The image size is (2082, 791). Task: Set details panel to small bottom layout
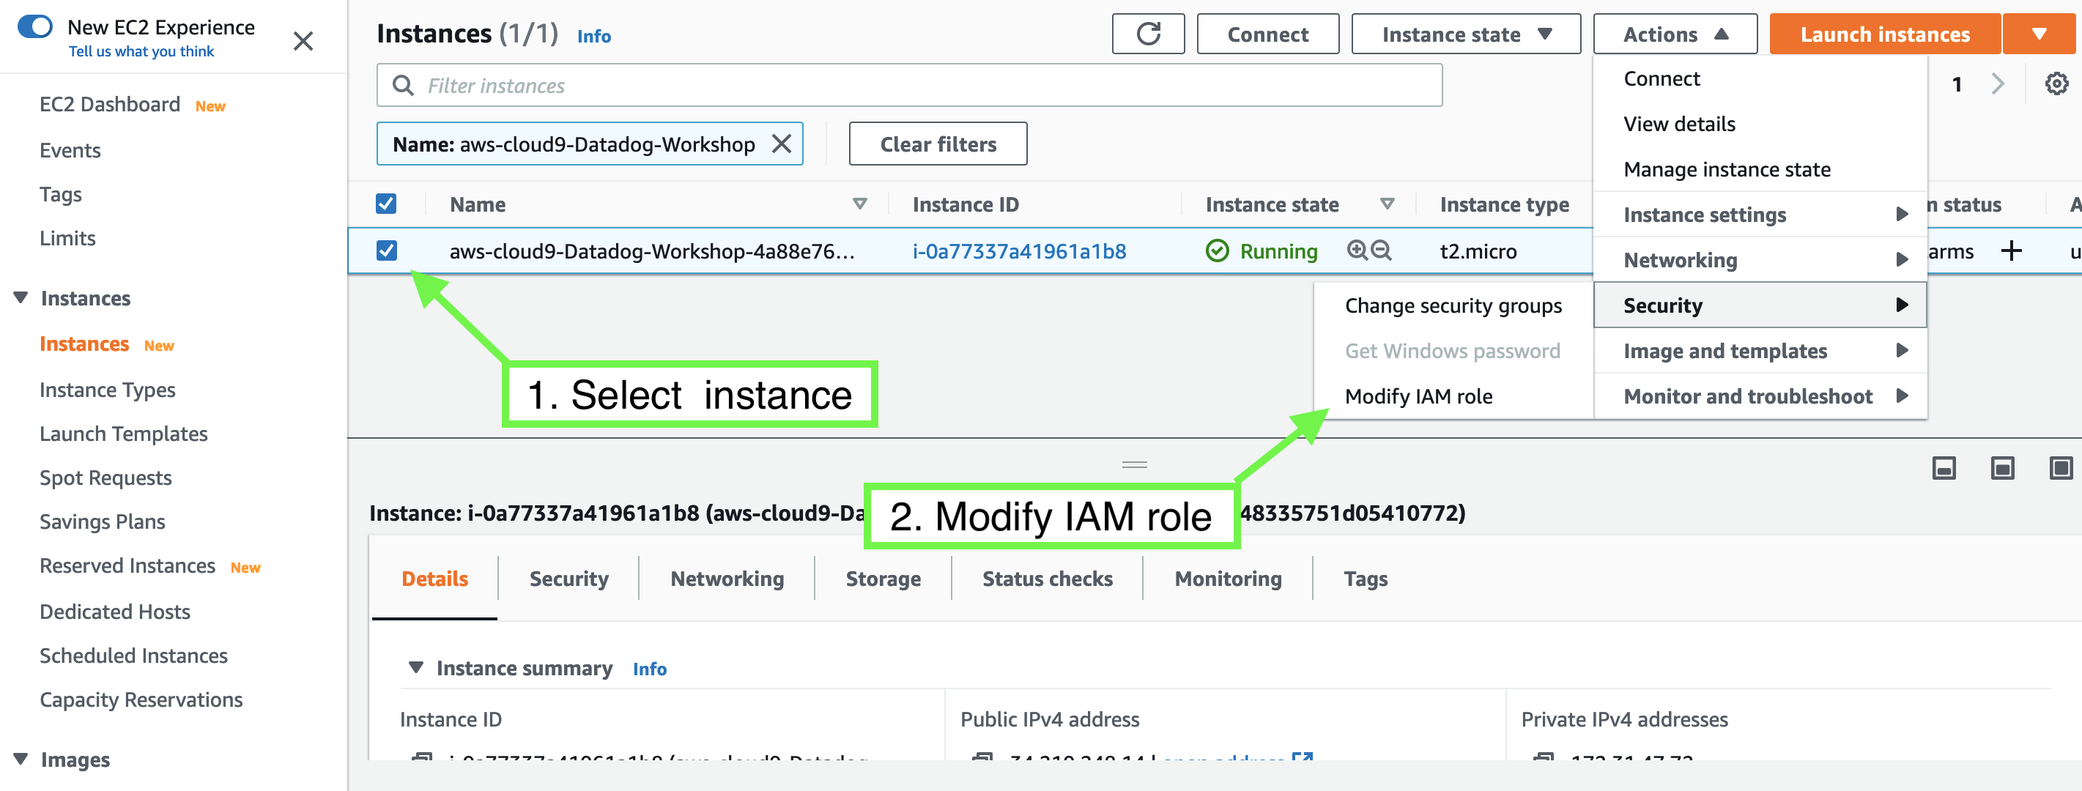tap(1944, 468)
